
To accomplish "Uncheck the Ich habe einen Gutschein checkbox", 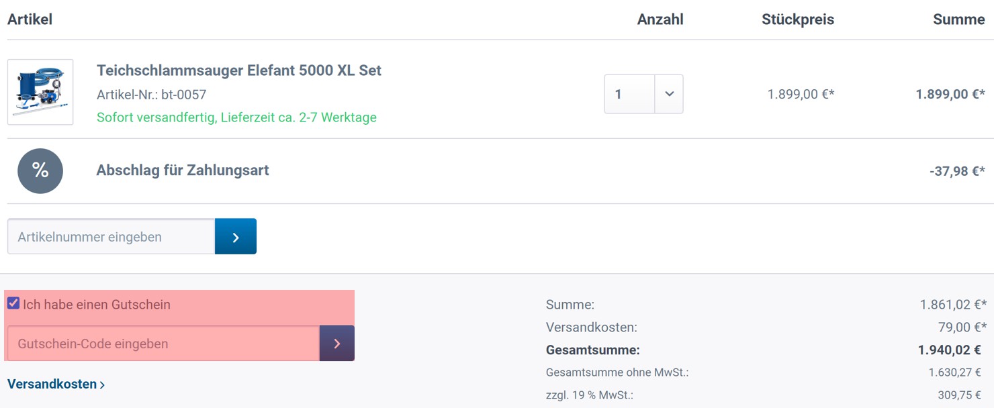I will 13,303.
